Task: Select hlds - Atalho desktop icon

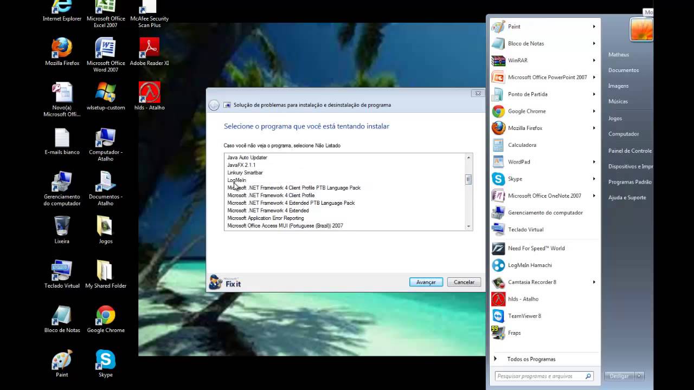Action: click(x=149, y=96)
